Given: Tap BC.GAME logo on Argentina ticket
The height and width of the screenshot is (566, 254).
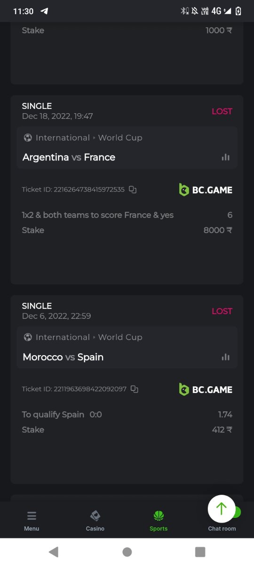Looking at the screenshot, I should [206, 190].
